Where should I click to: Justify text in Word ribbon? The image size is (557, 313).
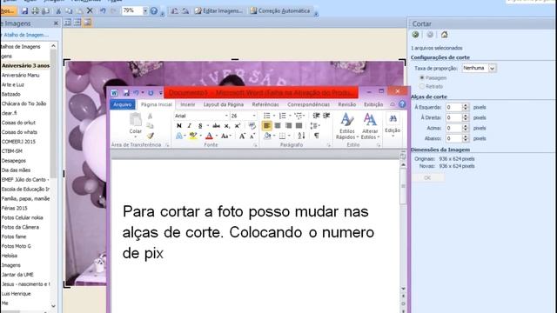tap(299, 125)
